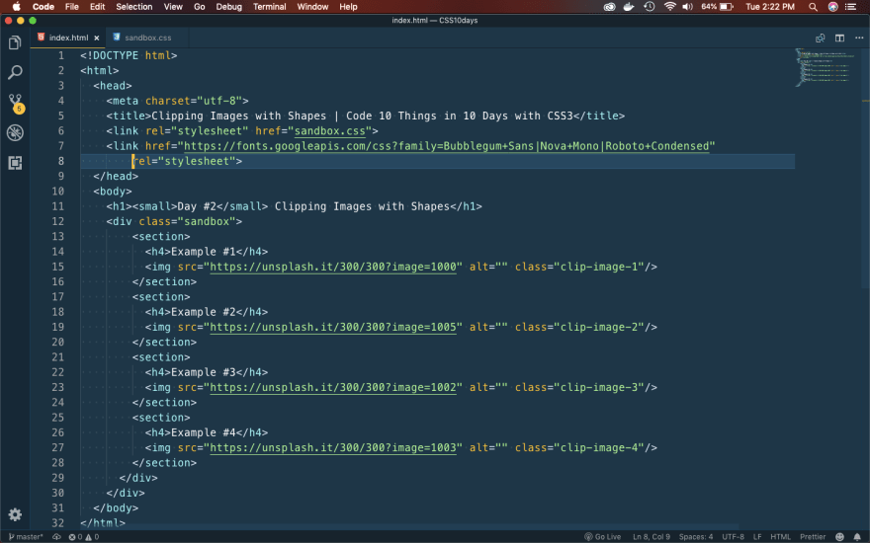
Task: Open Docker whale menu bar icon
Action: (x=629, y=7)
